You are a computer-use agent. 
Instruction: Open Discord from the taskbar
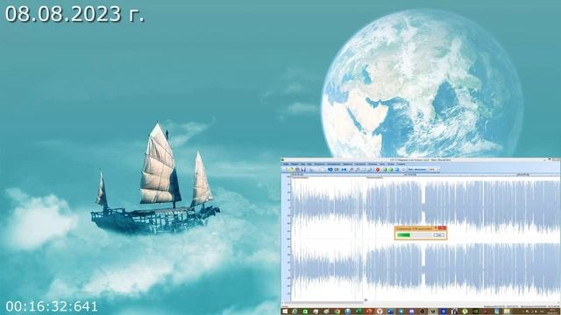pos(412,311)
